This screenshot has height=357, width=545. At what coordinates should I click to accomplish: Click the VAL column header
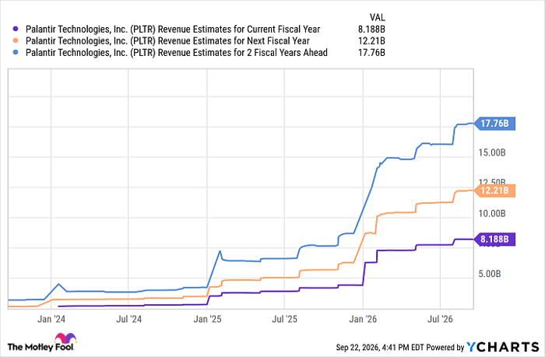377,17
